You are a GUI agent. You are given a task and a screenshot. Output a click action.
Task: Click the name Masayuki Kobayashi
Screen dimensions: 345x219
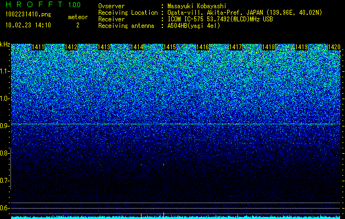197,6
